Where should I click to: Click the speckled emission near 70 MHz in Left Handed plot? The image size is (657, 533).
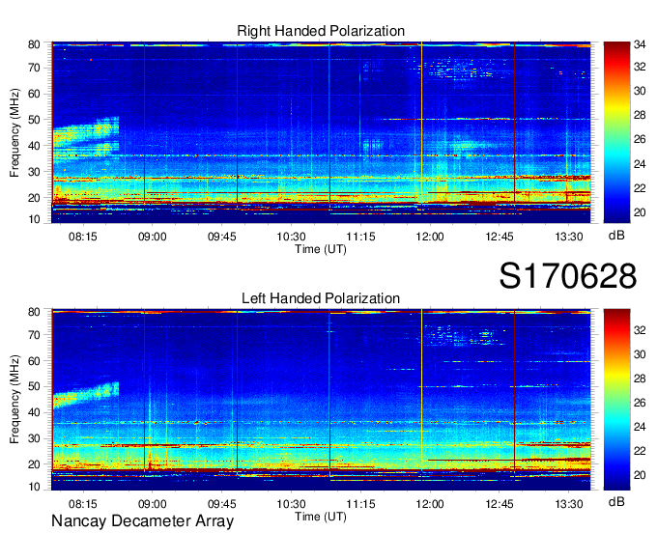[465, 335]
